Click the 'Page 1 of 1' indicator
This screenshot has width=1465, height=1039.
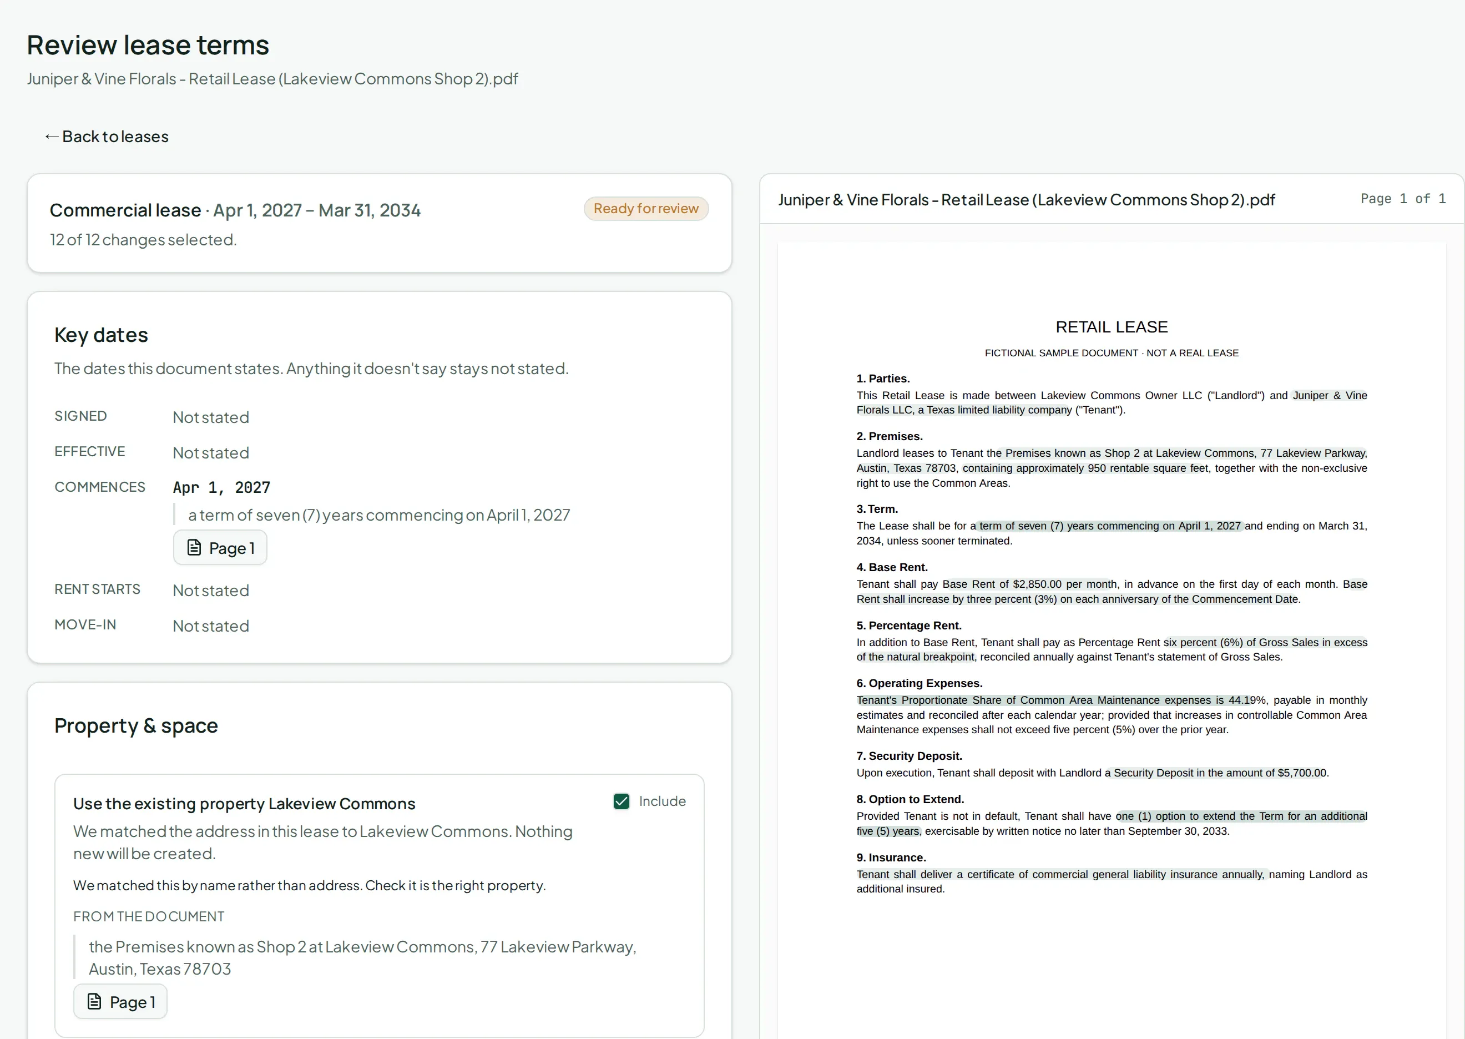1403,199
